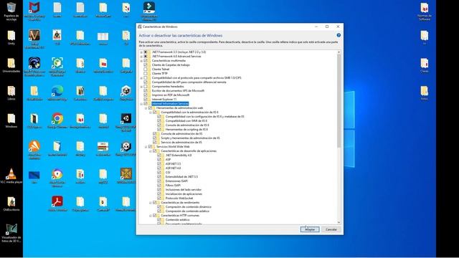Select the Windows folder on desktop

[x=11, y=121]
